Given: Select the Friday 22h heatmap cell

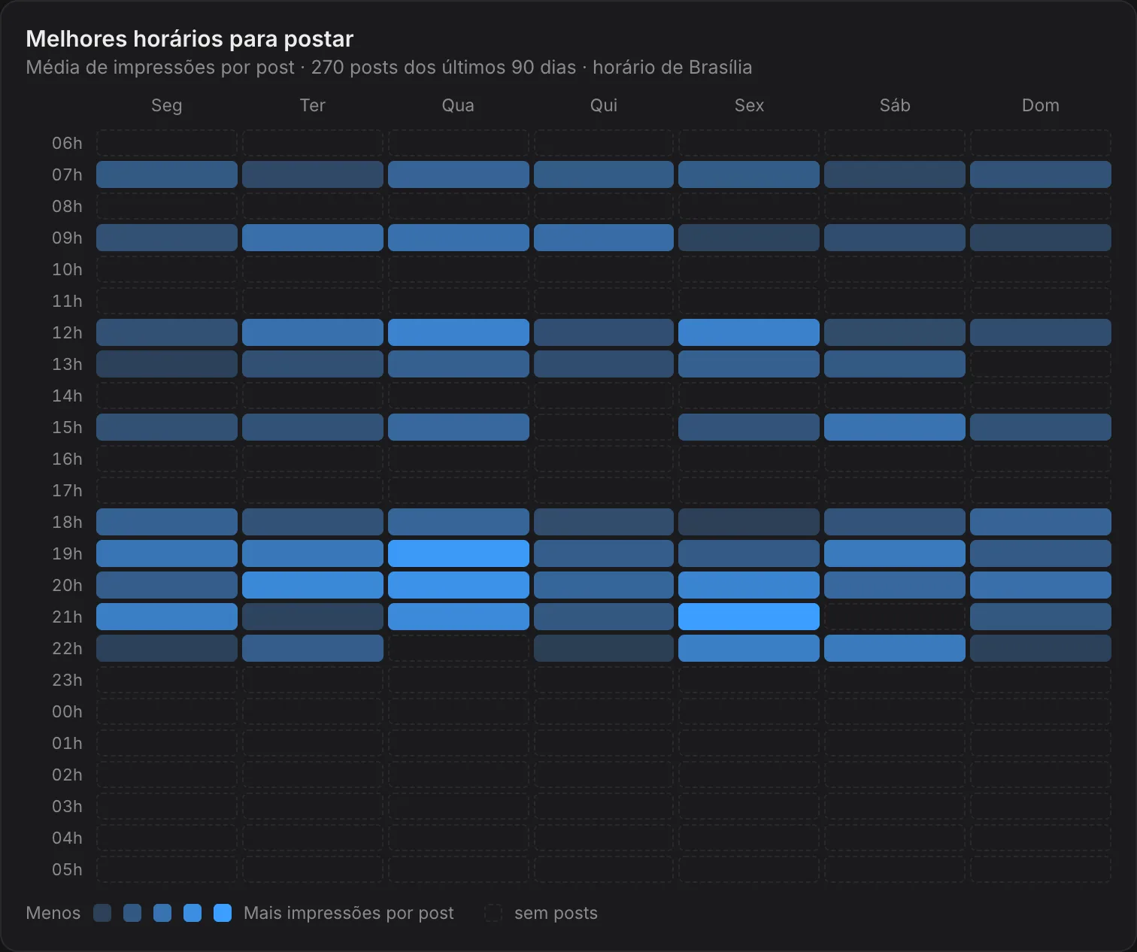Looking at the screenshot, I should point(749,648).
